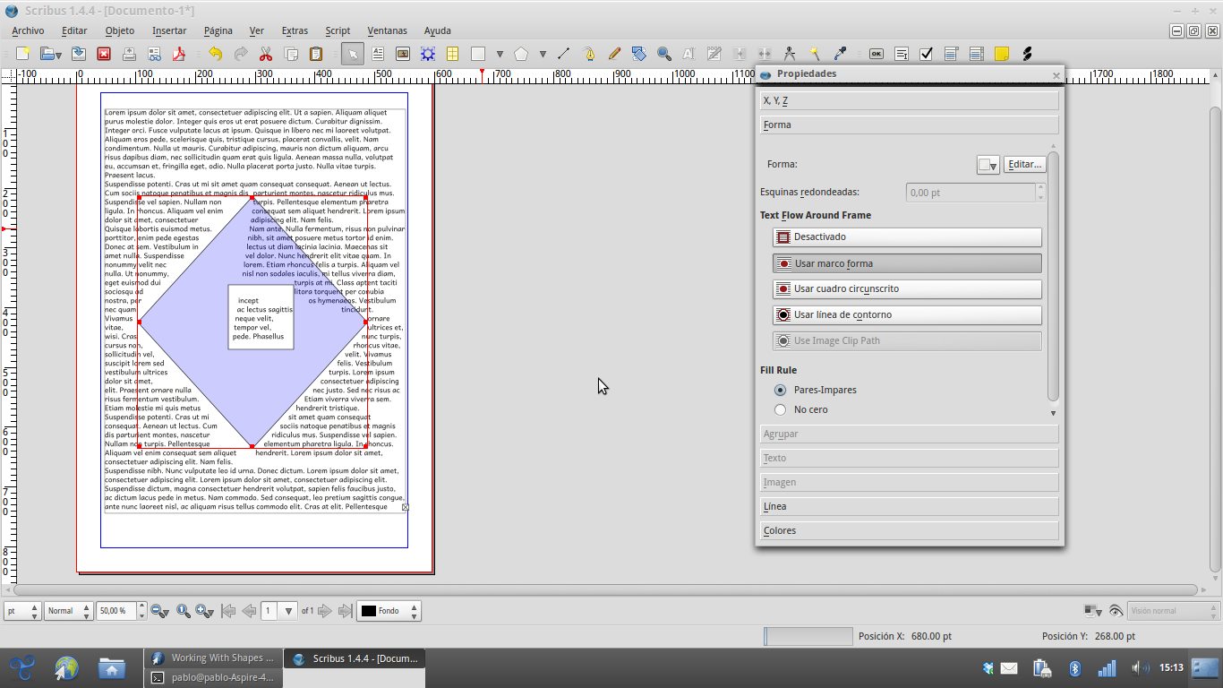Activate the Measurements compass tool
This screenshot has height=688, width=1223.
tap(790, 54)
